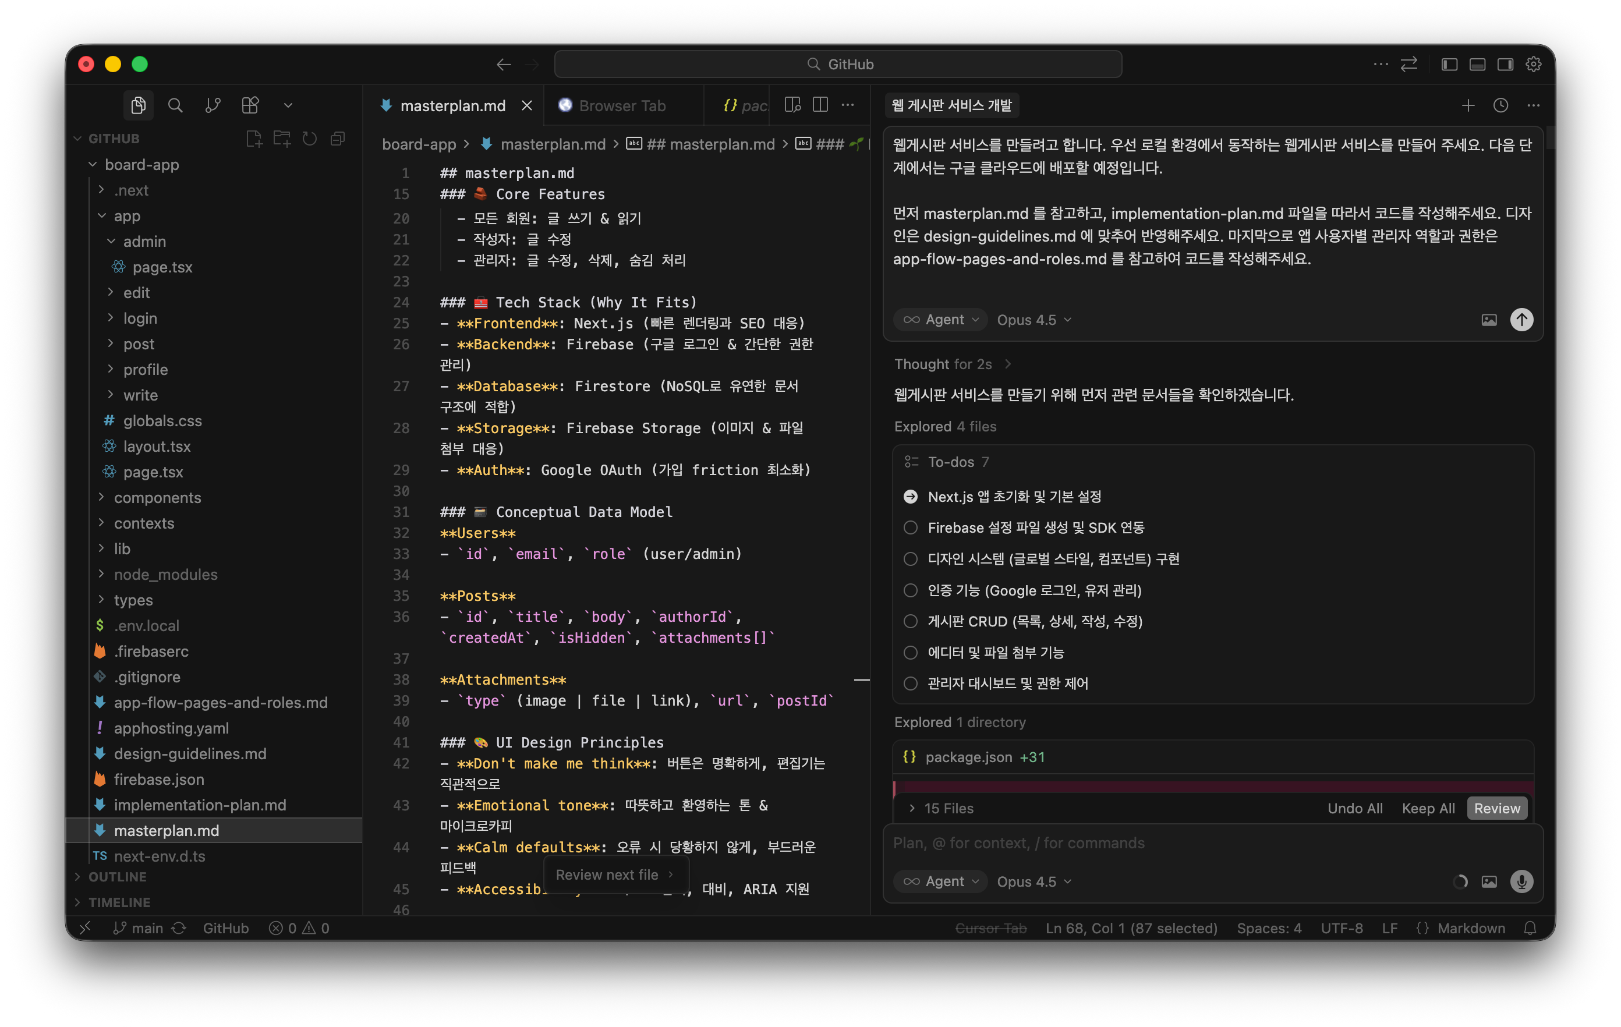Open the Extensions view icon
This screenshot has height=1027, width=1621.
click(250, 105)
